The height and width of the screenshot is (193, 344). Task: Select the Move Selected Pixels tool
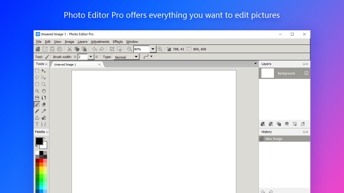pyautogui.click(x=44, y=71)
